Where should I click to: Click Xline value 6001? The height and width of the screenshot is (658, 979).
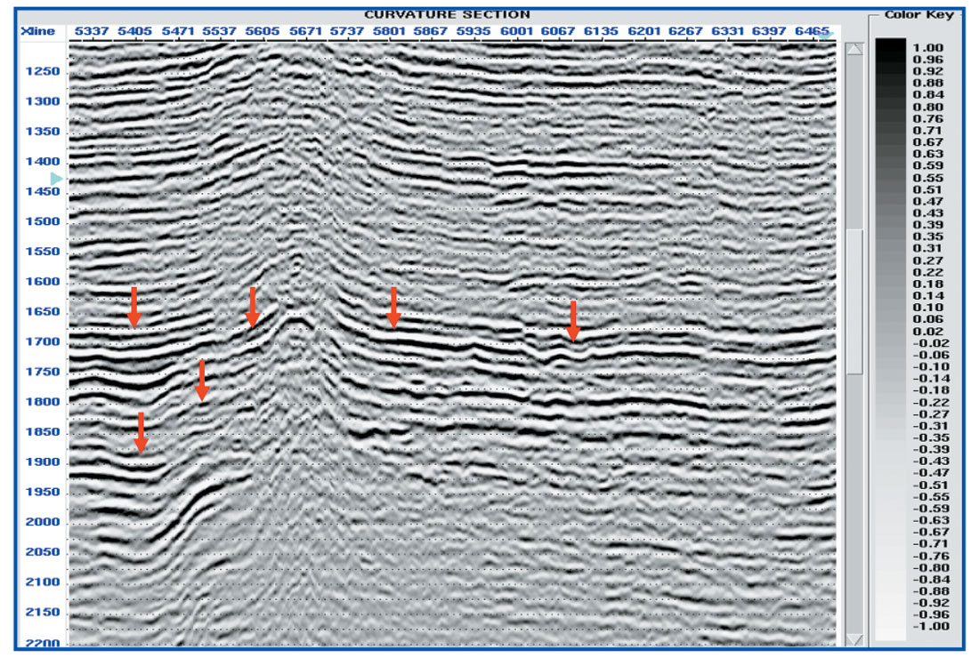click(516, 31)
